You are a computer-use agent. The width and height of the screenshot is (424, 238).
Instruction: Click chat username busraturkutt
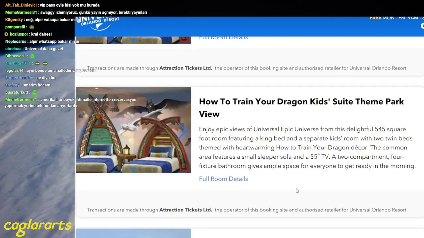(x=17, y=93)
